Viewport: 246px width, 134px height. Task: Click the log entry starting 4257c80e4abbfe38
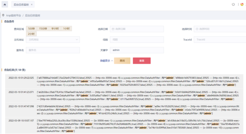[x=138, y=110]
